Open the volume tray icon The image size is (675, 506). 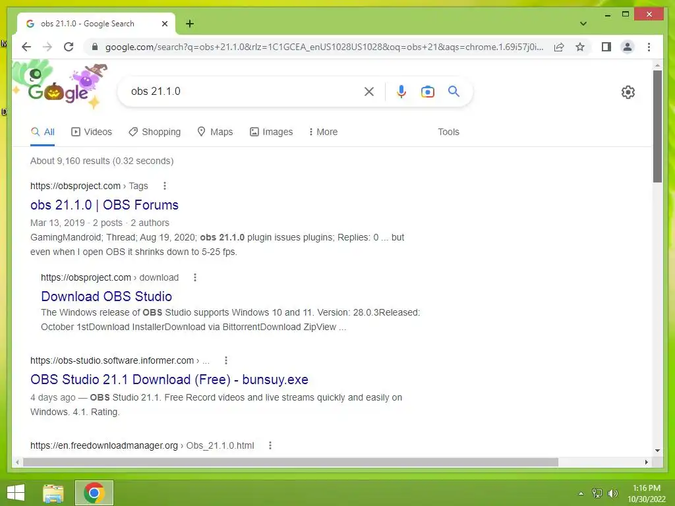pos(613,493)
